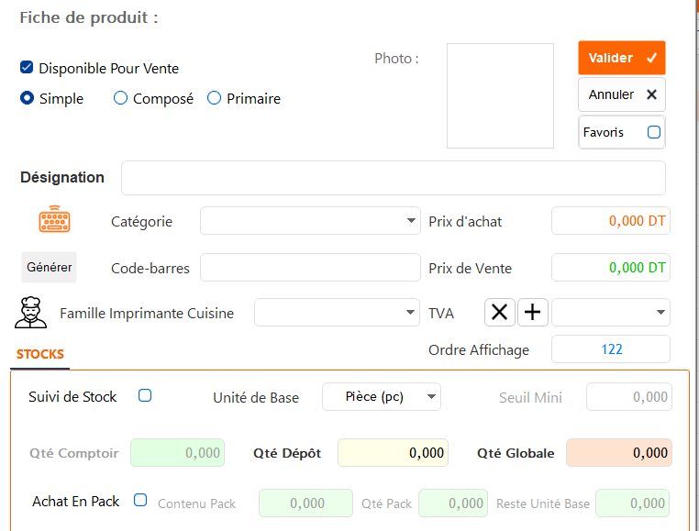This screenshot has height=531, width=699.
Task: Mark product as Favoris checkbox
Action: click(654, 132)
